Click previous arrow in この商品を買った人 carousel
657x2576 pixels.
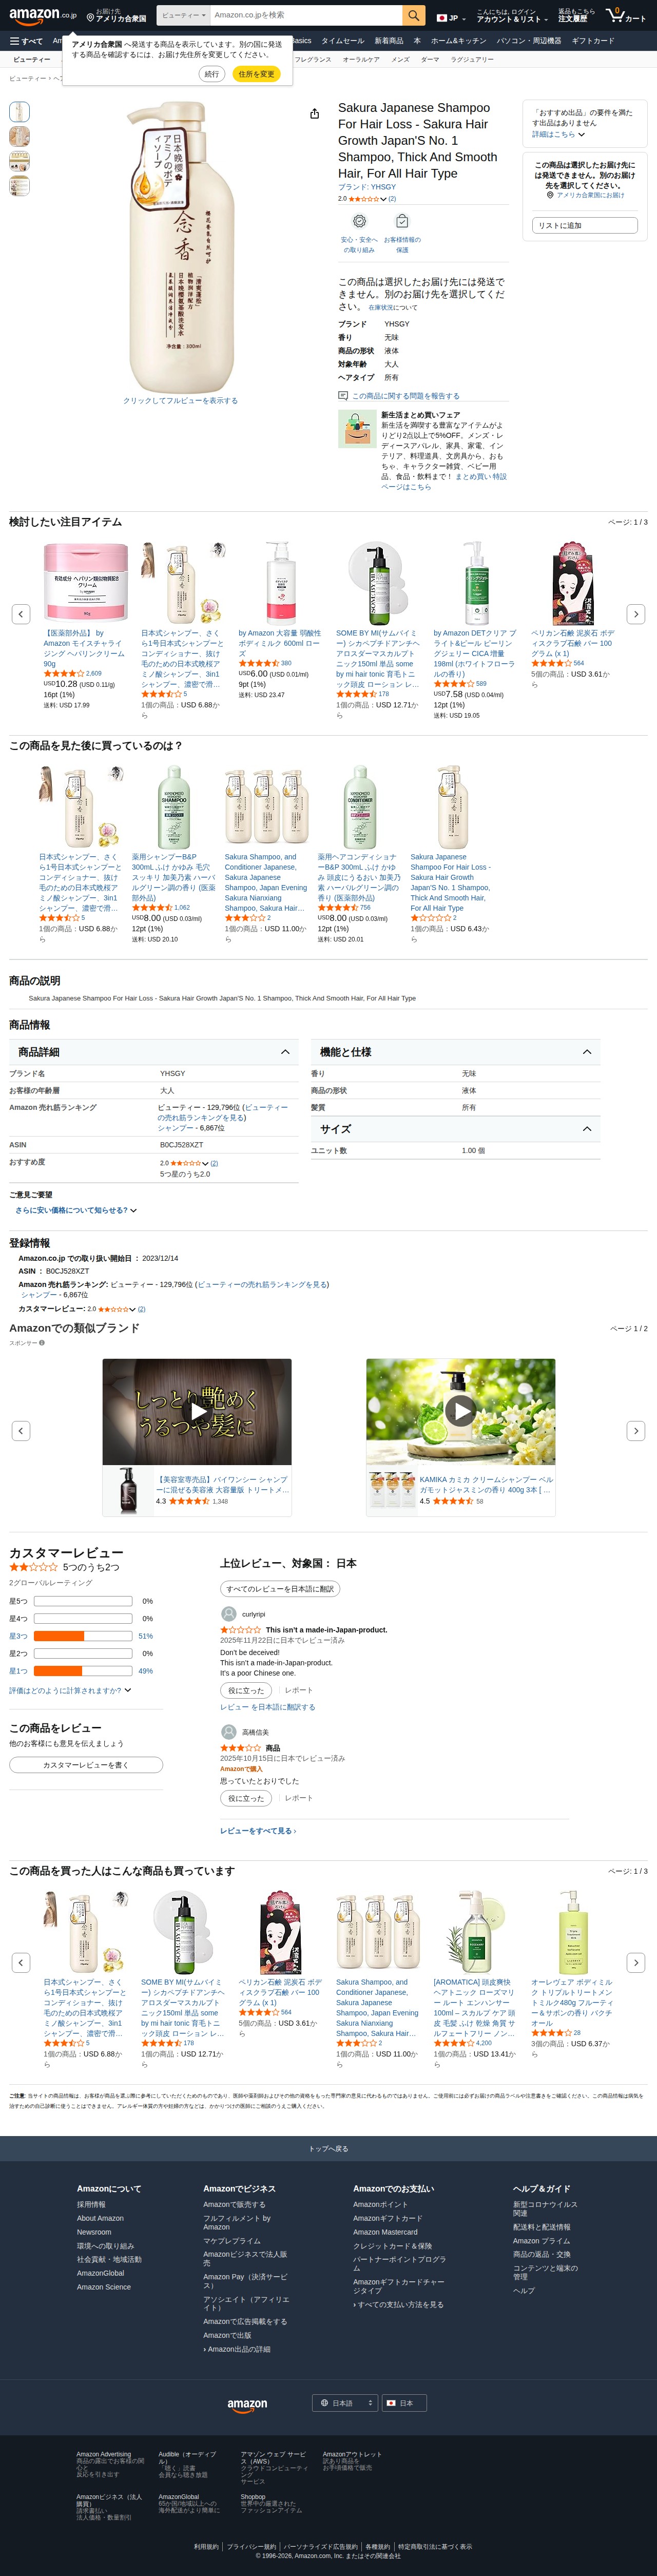click(21, 1962)
